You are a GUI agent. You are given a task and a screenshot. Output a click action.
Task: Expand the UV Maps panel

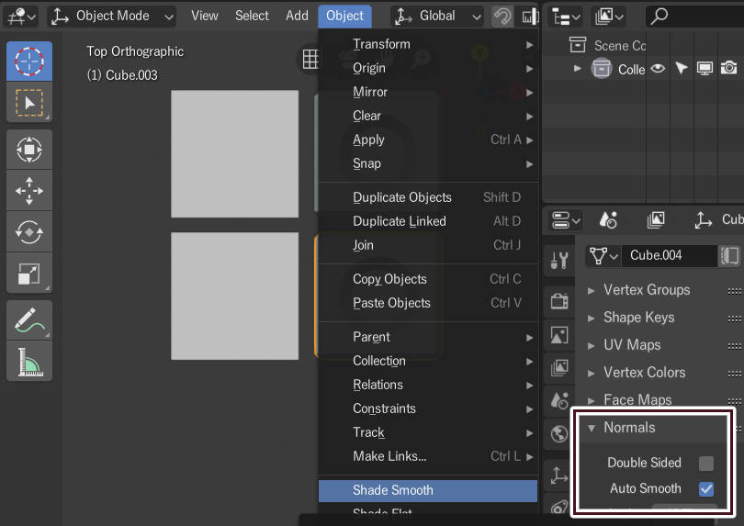tap(591, 345)
